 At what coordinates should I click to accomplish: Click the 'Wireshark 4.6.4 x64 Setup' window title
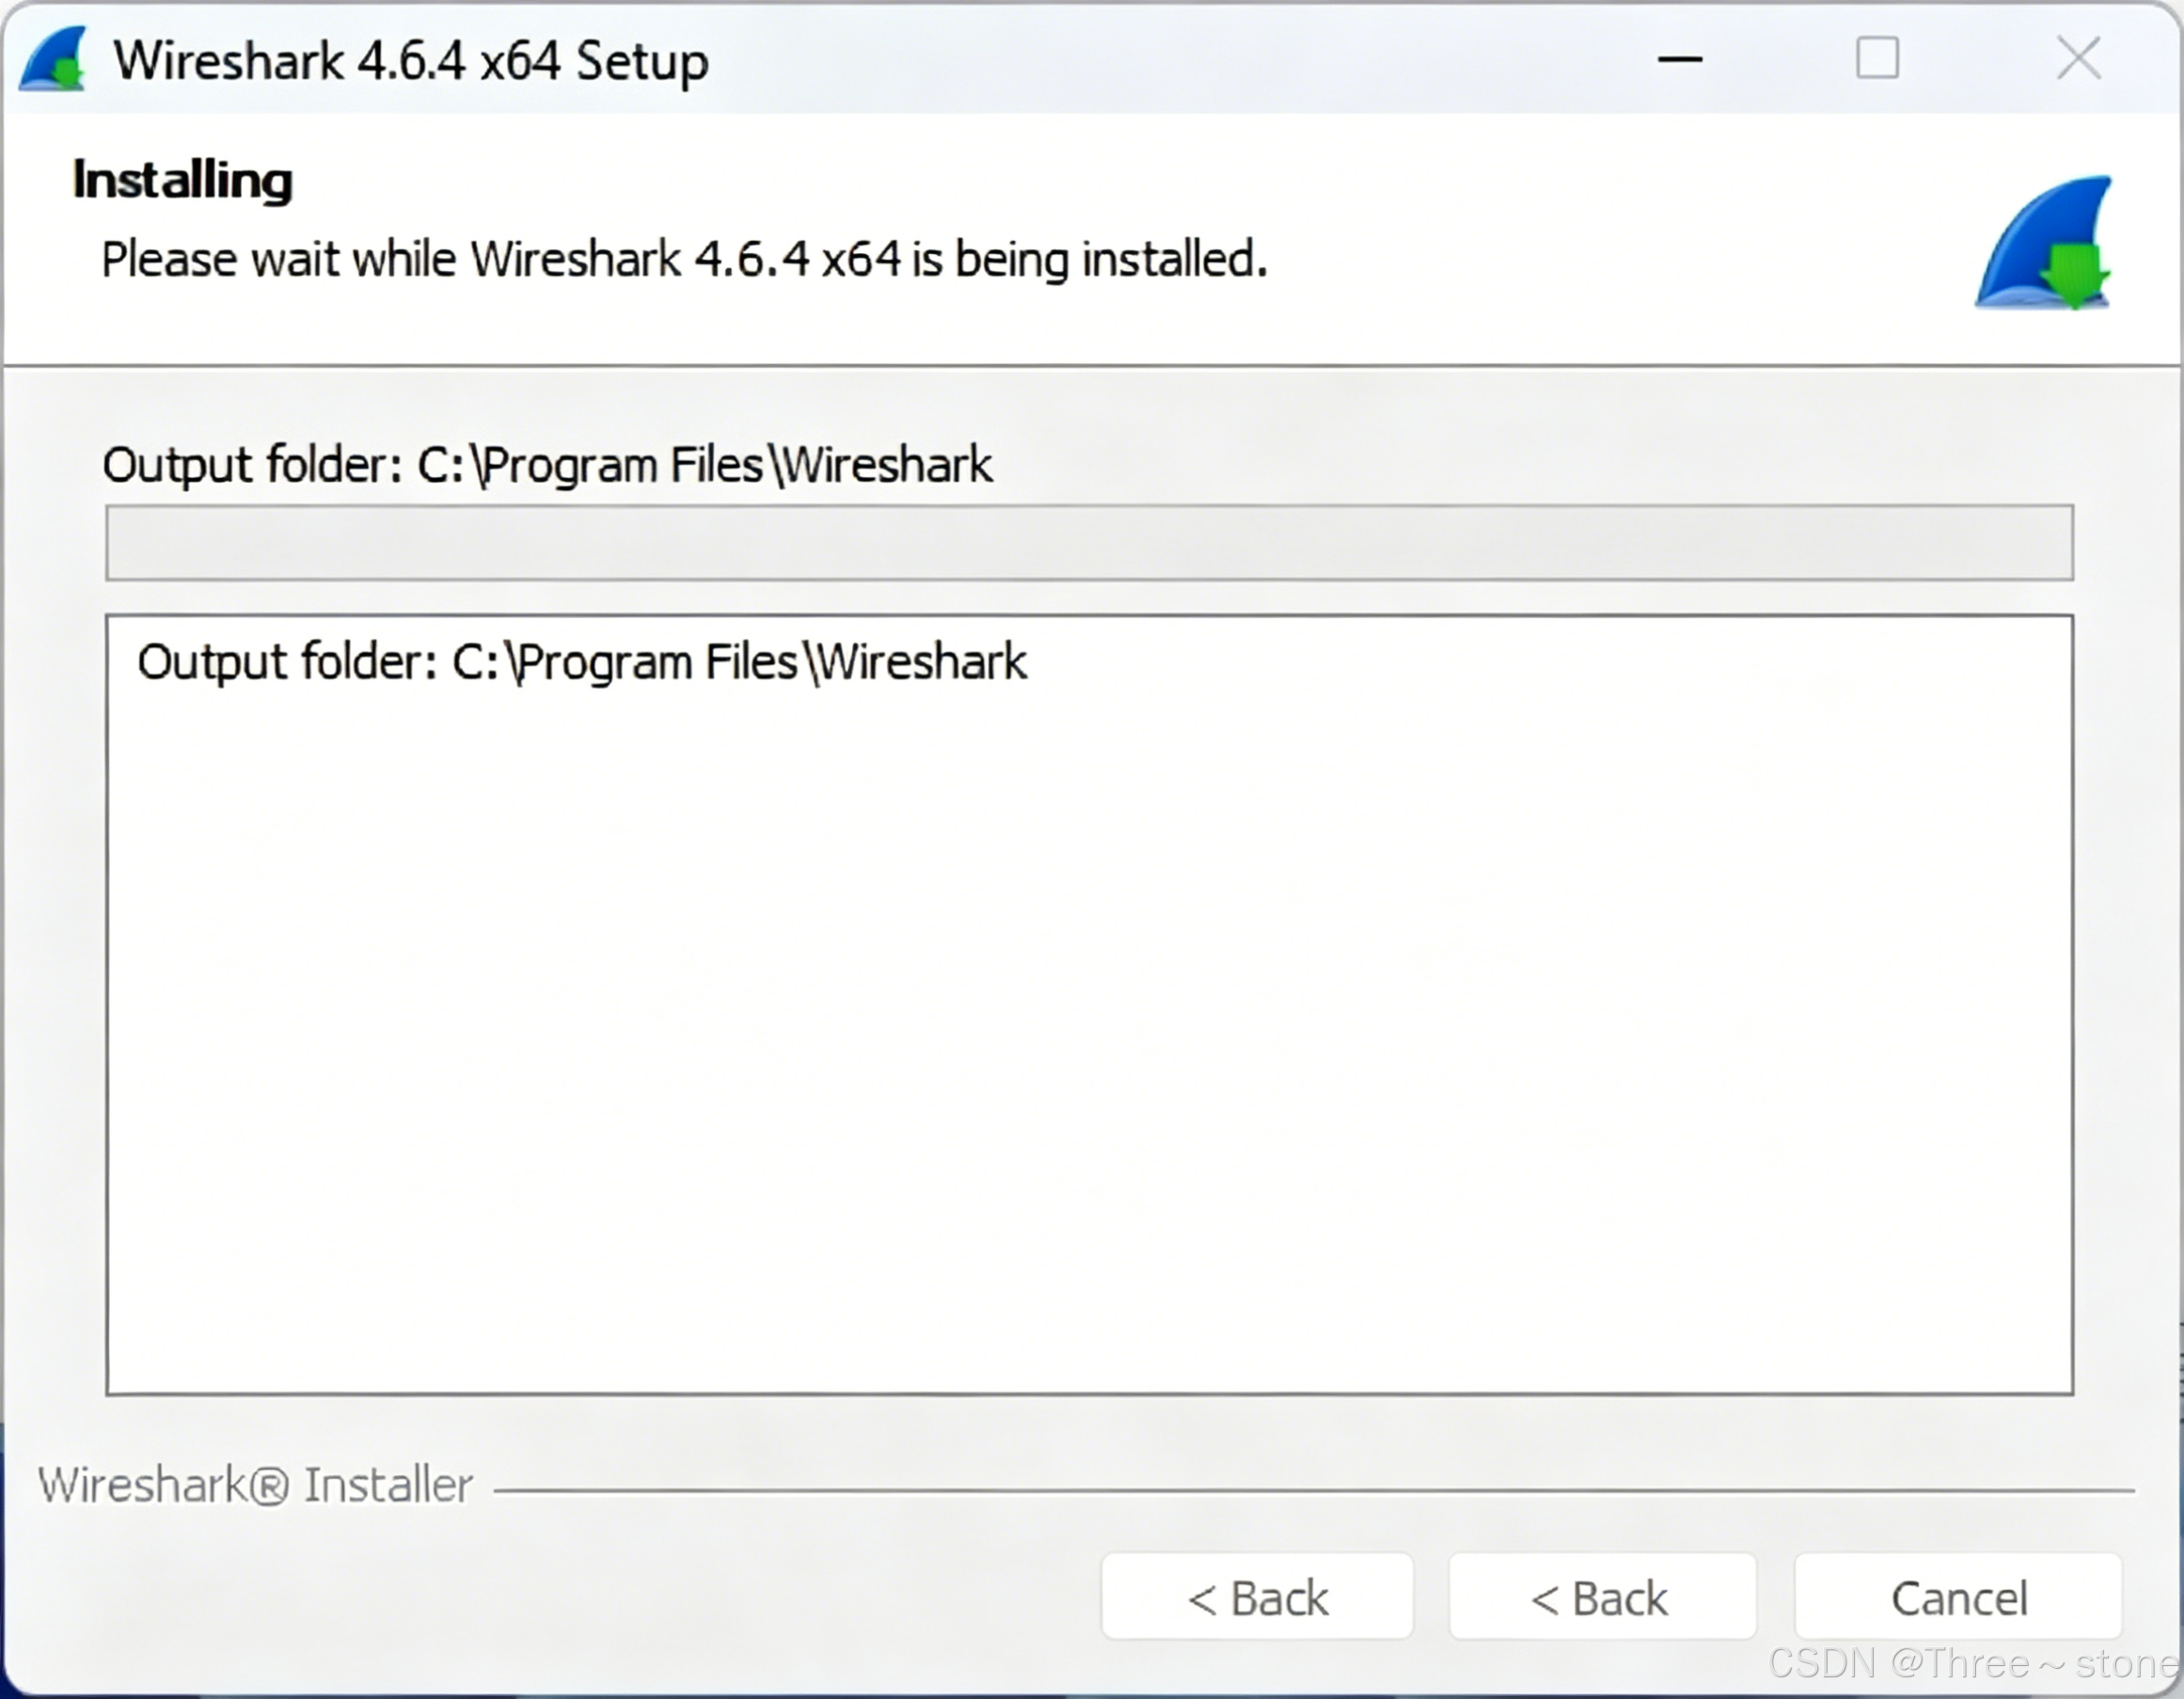[411, 61]
